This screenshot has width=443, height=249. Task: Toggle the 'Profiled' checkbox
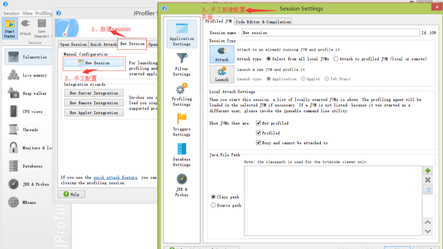pos(258,132)
